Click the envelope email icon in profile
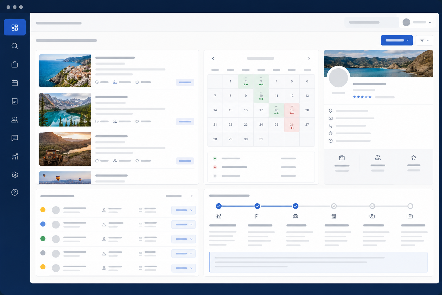This screenshot has height=295, width=442. point(331,118)
